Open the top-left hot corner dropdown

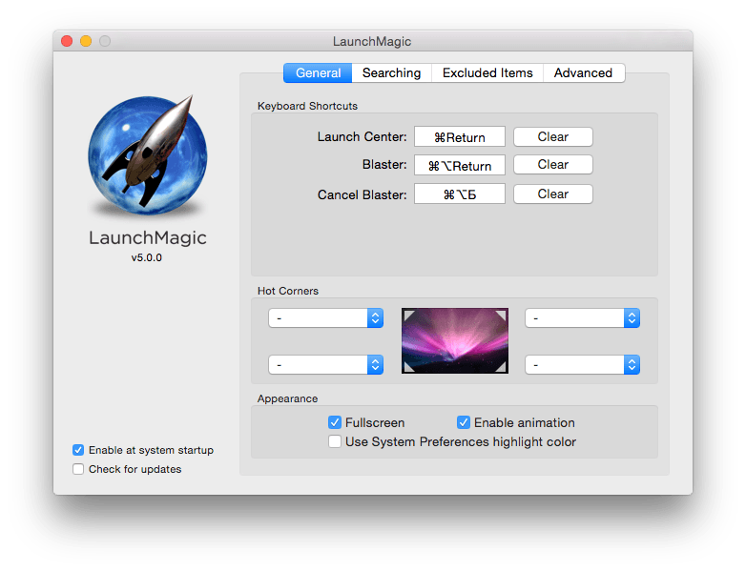point(326,318)
